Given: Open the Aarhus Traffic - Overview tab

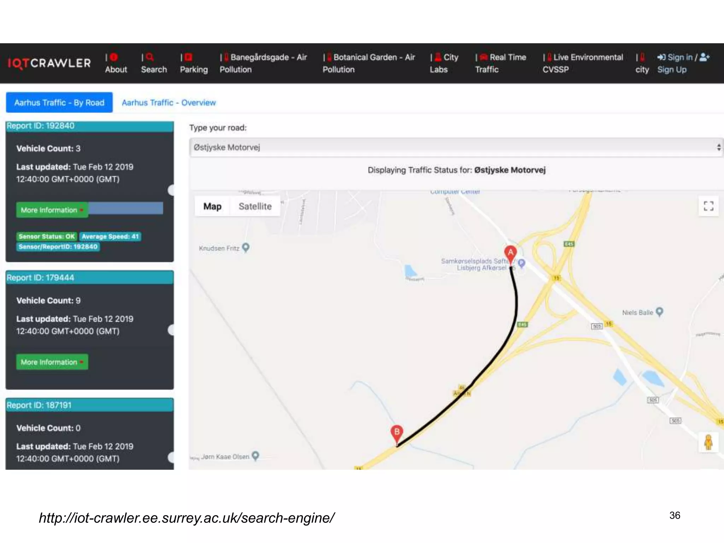Looking at the screenshot, I should [x=169, y=103].
